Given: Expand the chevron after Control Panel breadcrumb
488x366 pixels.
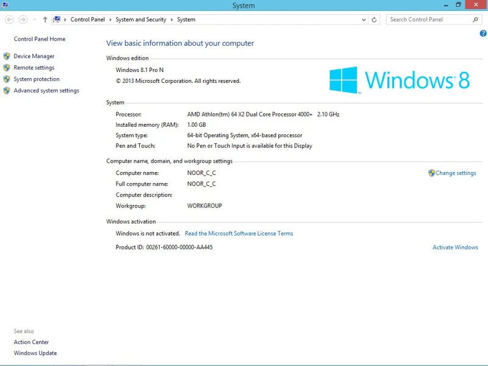Looking at the screenshot, I should [x=110, y=20].
